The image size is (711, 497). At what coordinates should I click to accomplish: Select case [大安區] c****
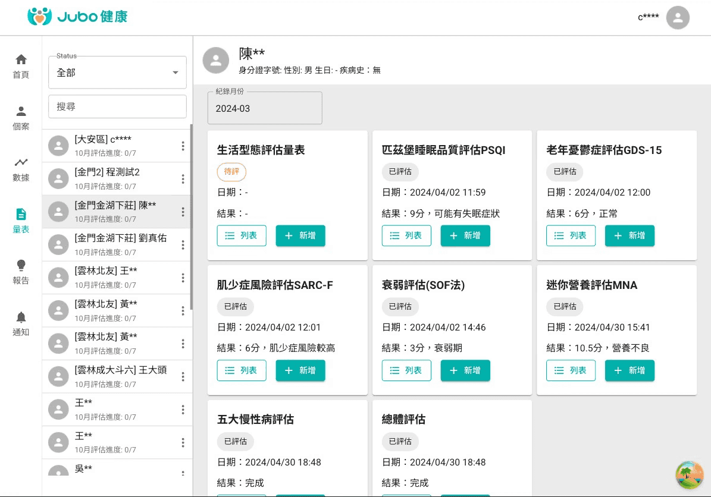pyautogui.click(x=117, y=146)
